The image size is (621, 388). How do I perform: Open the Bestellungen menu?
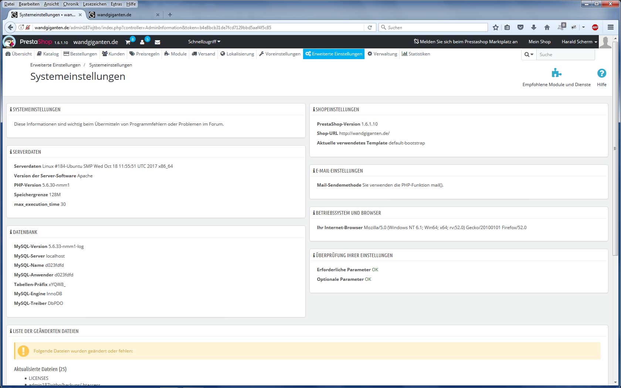pos(80,54)
